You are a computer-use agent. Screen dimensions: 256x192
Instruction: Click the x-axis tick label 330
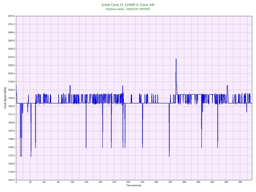point(170,182)
